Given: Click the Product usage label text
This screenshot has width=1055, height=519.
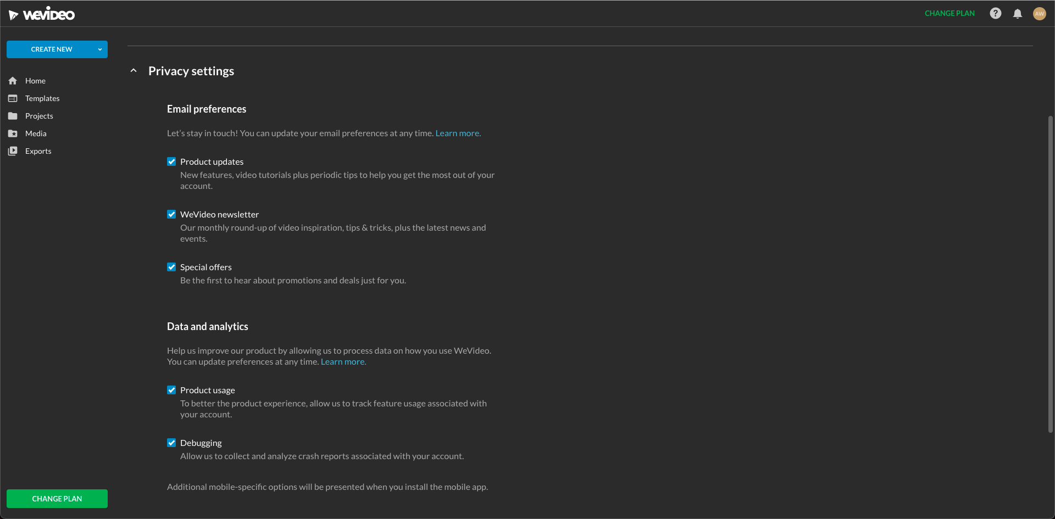Looking at the screenshot, I should pyautogui.click(x=208, y=390).
